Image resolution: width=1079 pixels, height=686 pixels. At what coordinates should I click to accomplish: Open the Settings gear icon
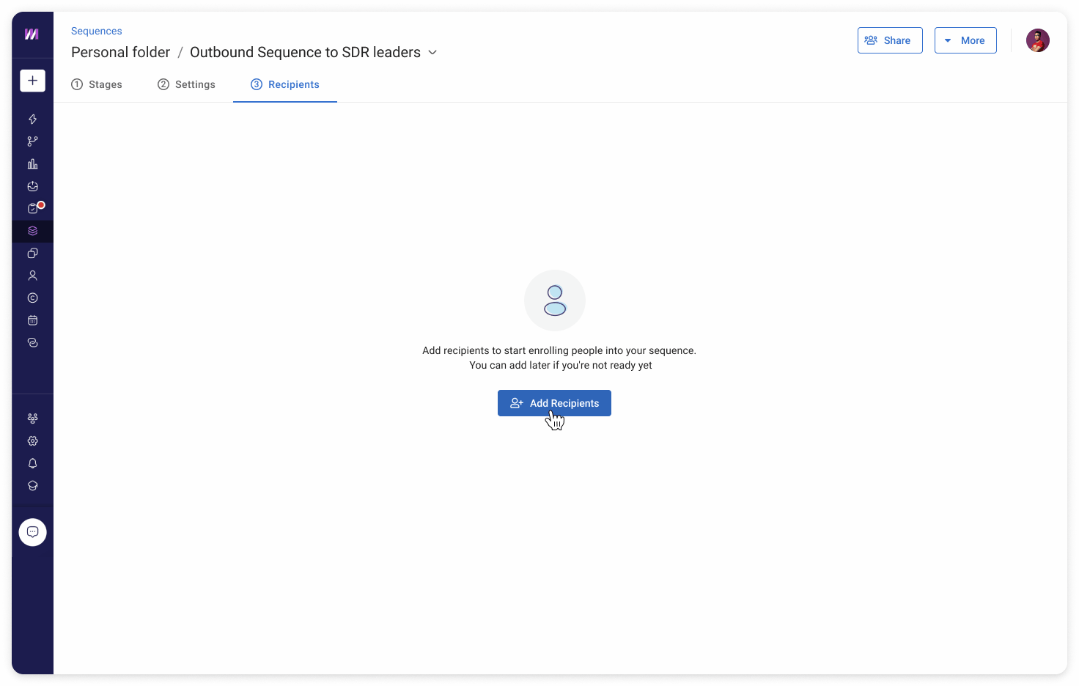(x=32, y=440)
